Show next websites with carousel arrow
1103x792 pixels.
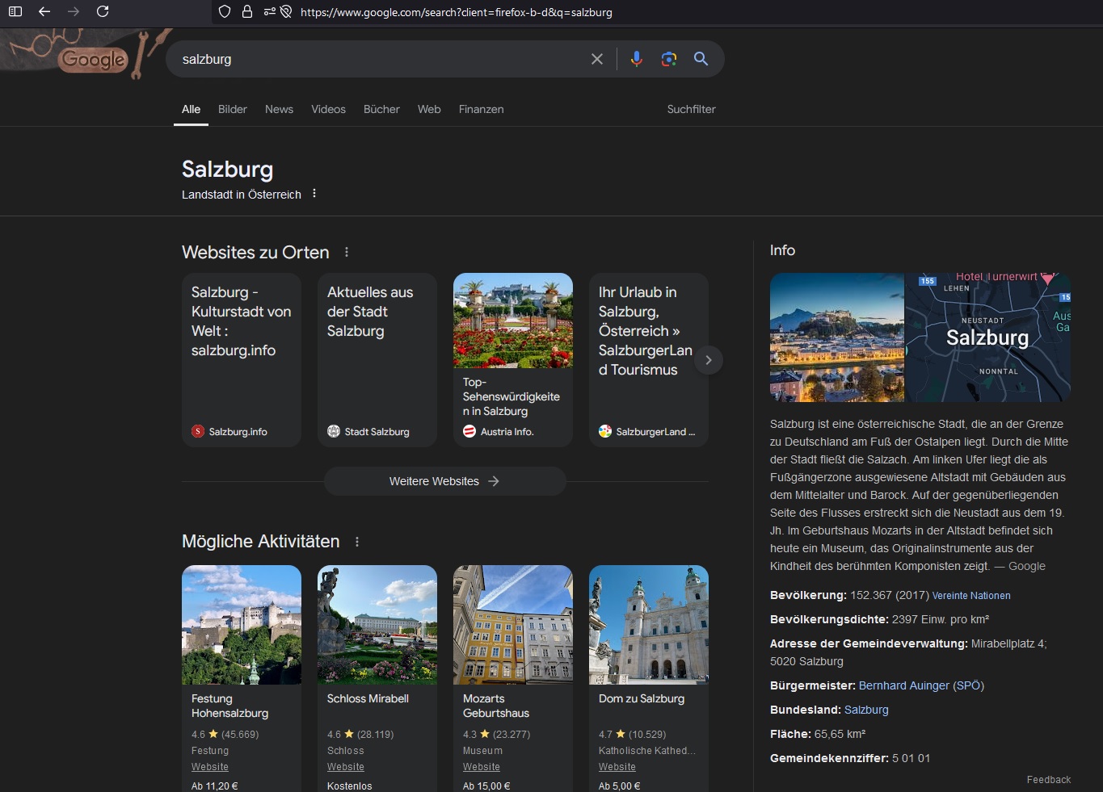coord(709,360)
